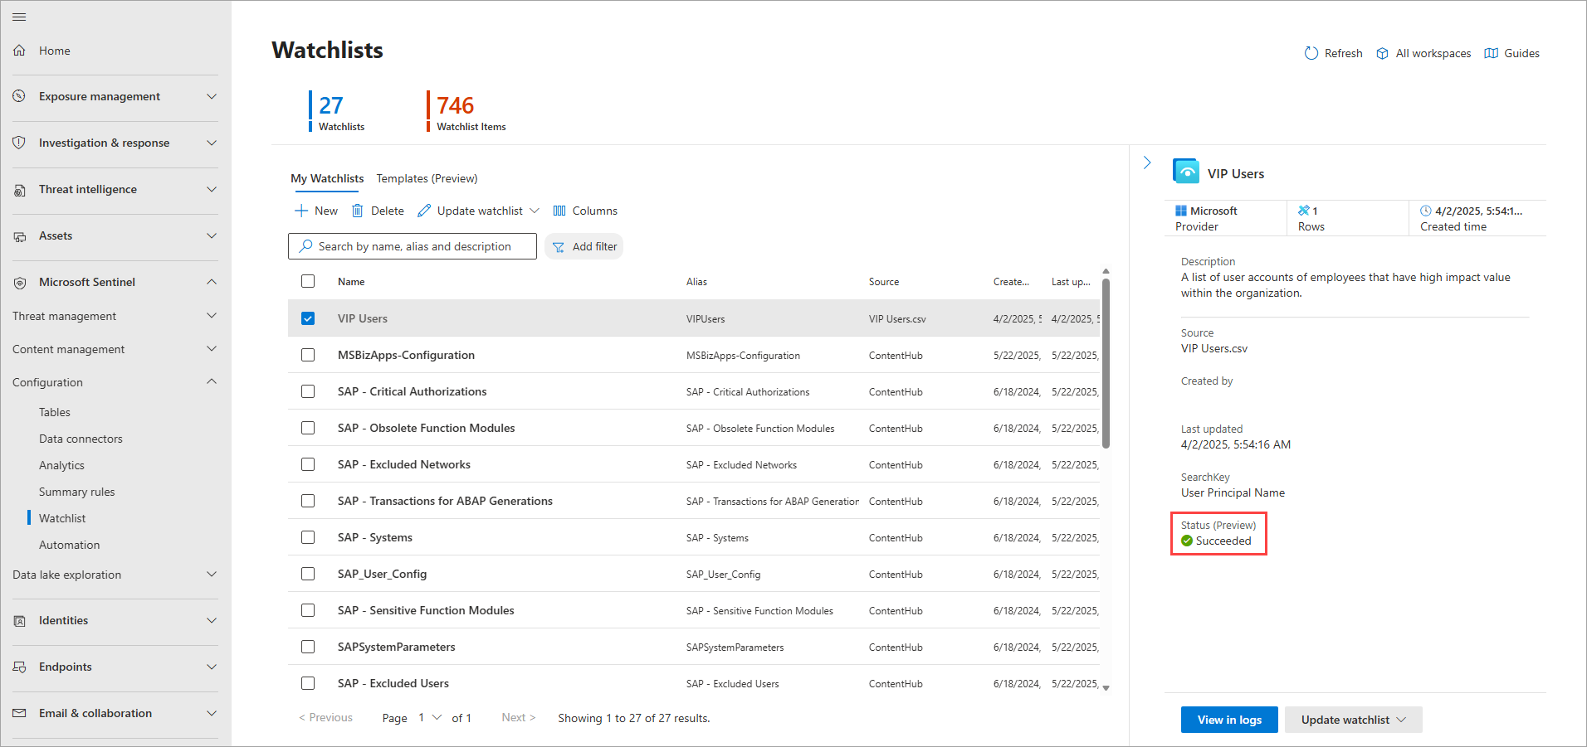Click the Add filter button
Viewport: 1587px width, 747px height.
tap(584, 246)
